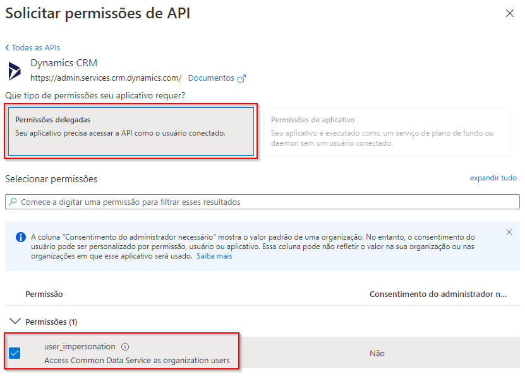Click the Dynamics CRM API title

pos(64,63)
